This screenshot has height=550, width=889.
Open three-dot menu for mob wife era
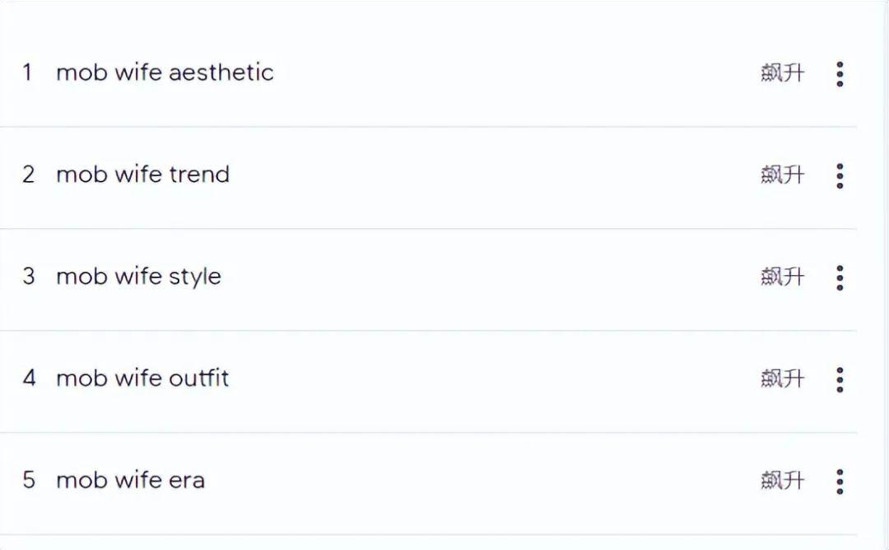pos(840,482)
